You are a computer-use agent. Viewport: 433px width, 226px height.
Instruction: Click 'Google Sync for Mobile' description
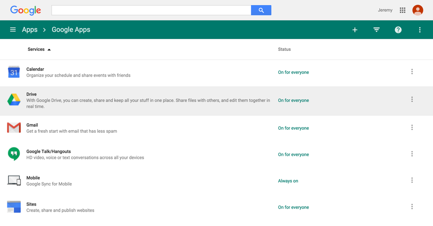(49, 184)
